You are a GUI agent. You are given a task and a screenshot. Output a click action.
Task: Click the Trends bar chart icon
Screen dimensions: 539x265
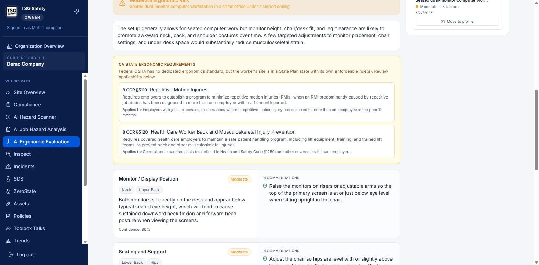[8, 241]
